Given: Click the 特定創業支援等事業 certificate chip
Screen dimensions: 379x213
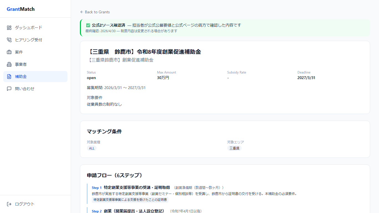Looking at the screenshot, I should (130, 200).
